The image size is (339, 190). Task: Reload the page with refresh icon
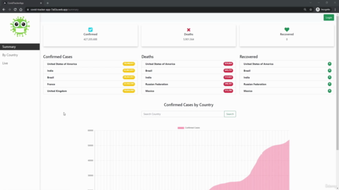point(15,9)
